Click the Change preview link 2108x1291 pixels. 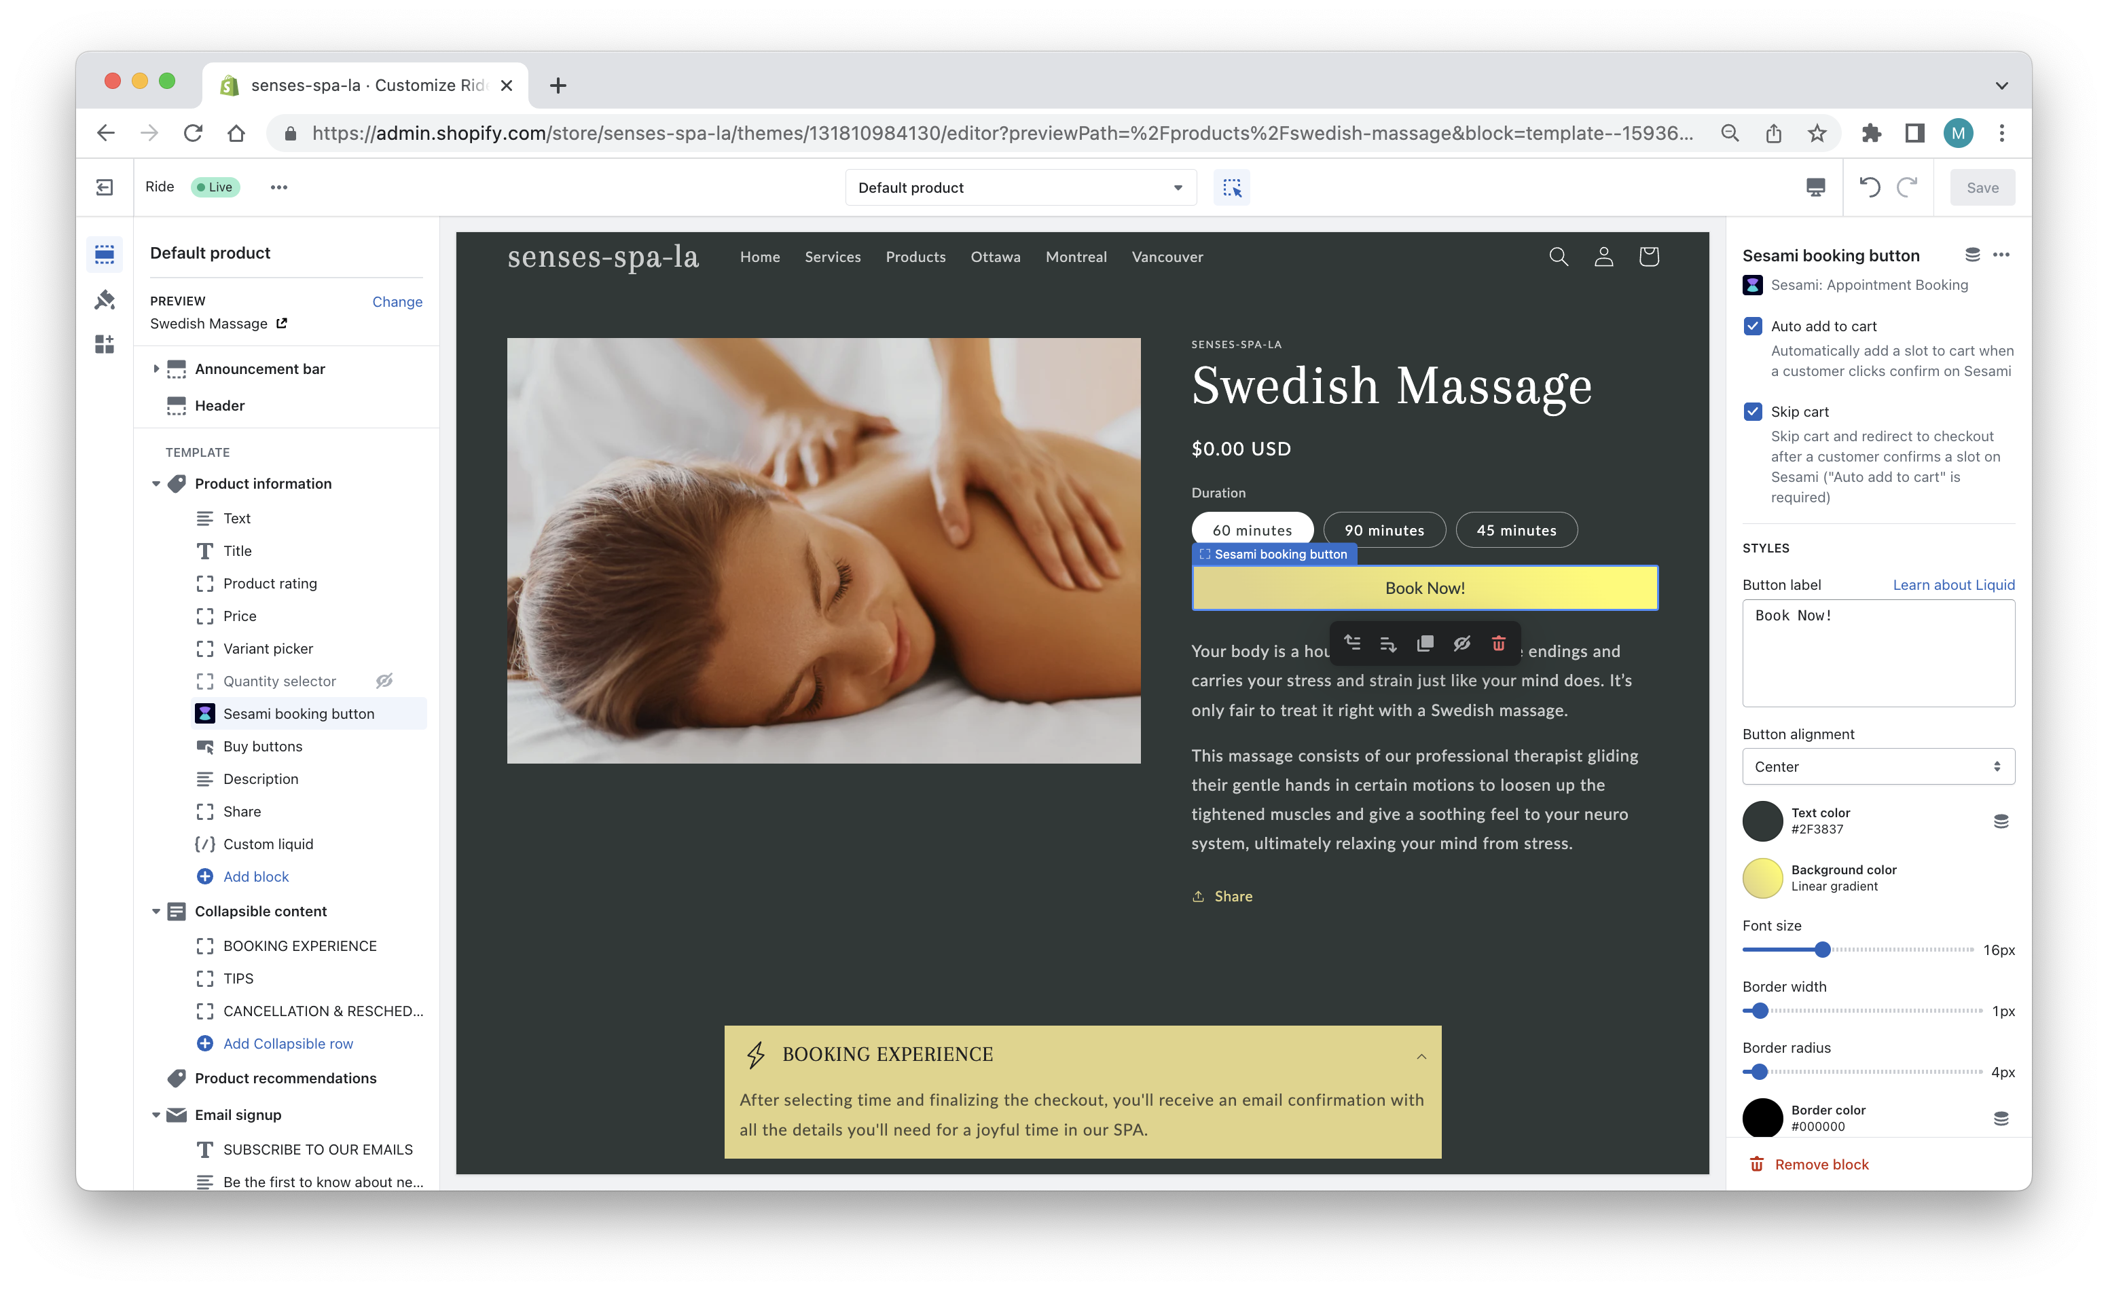tap(397, 301)
